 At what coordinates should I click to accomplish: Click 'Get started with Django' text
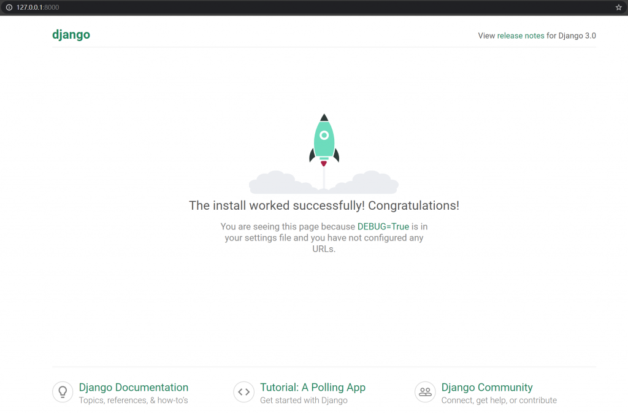click(x=304, y=401)
